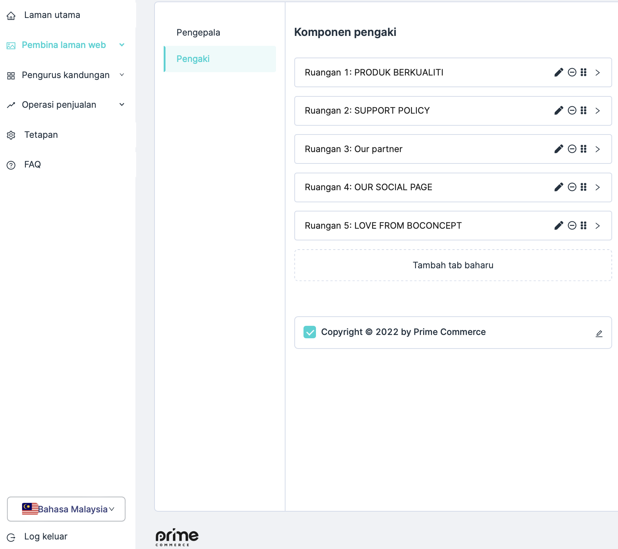
Task: Click remove icon for Ruangan 2 SUPPORT POLICY
Action: pyautogui.click(x=572, y=110)
